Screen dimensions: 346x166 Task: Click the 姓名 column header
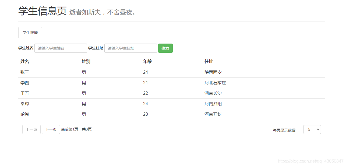pyautogui.click(x=25, y=61)
